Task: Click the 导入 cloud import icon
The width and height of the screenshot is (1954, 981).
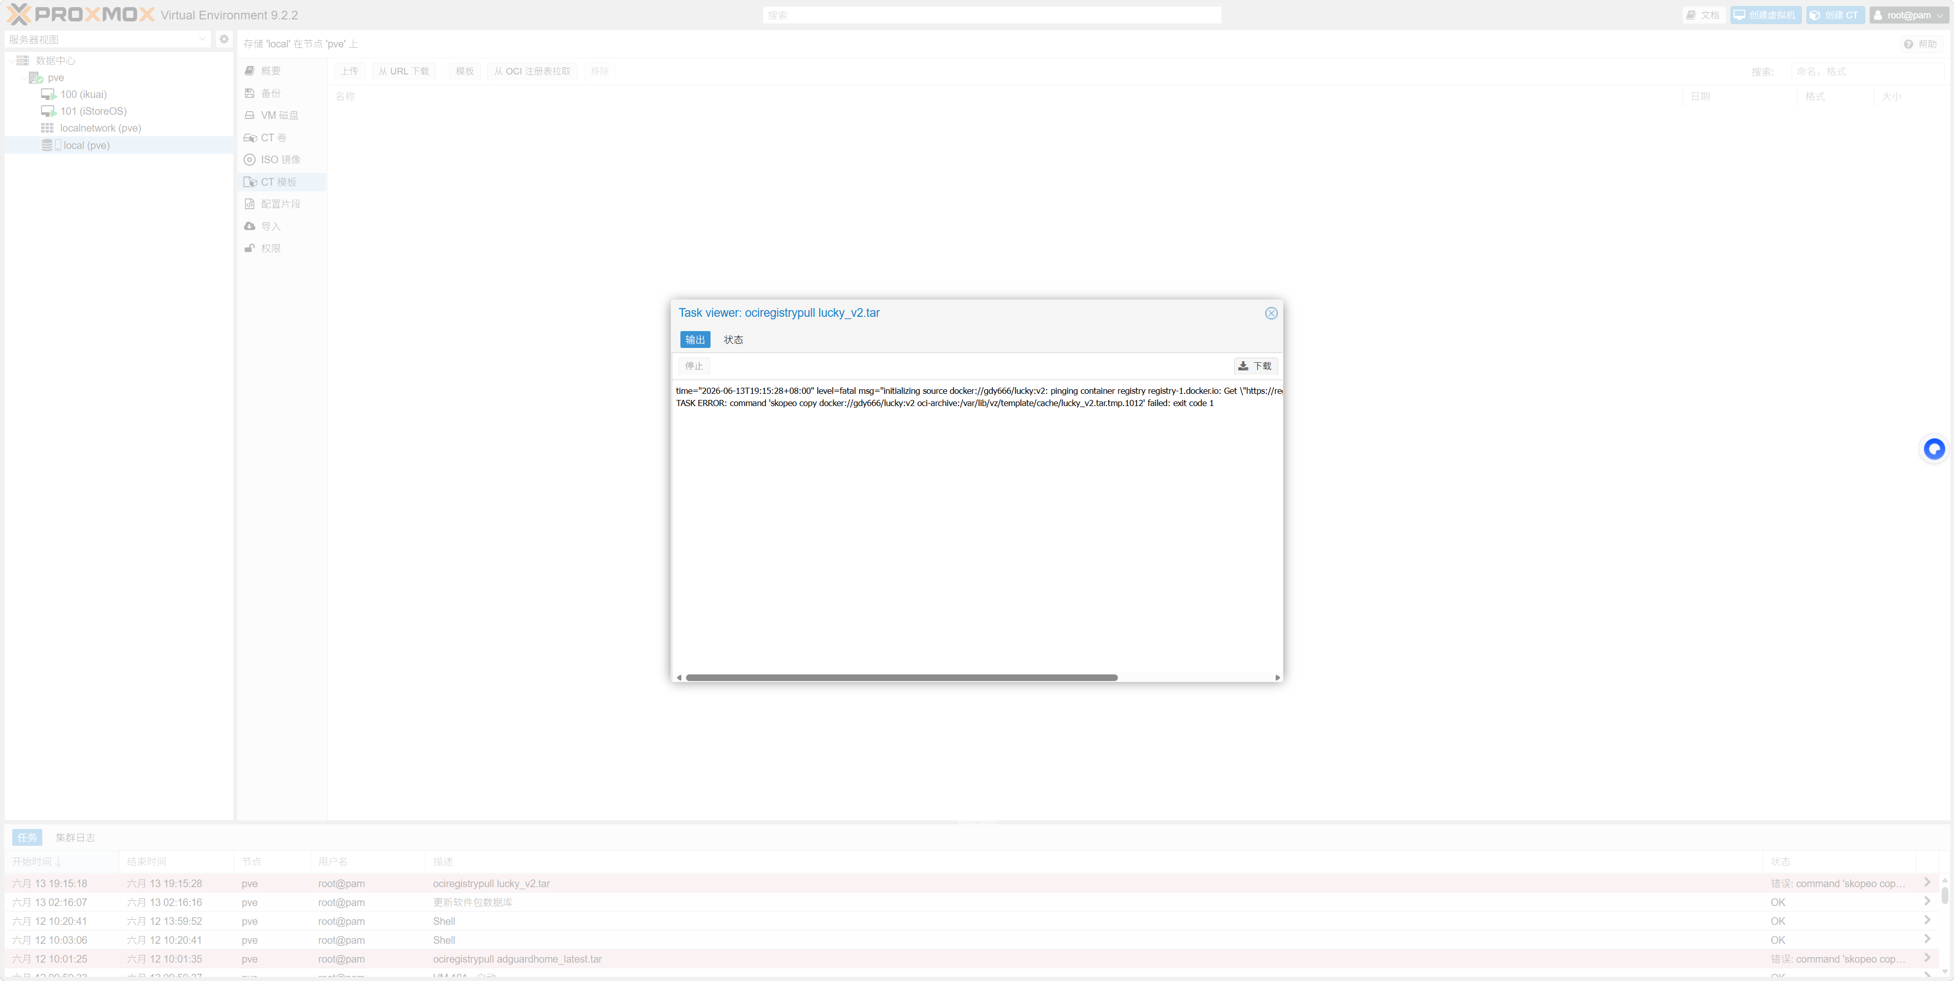Action: (250, 226)
